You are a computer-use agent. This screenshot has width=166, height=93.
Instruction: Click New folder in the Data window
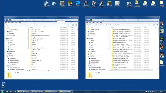(36, 25)
